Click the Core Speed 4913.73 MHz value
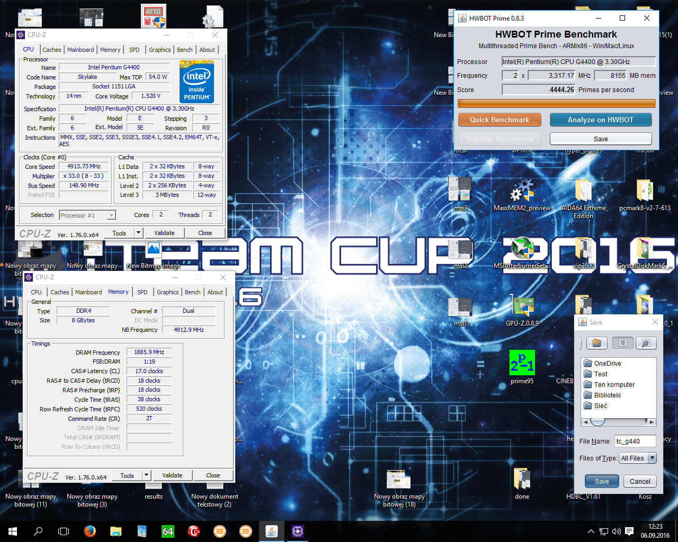This screenshot has width=678, height=542. click(x=84, y=166)
